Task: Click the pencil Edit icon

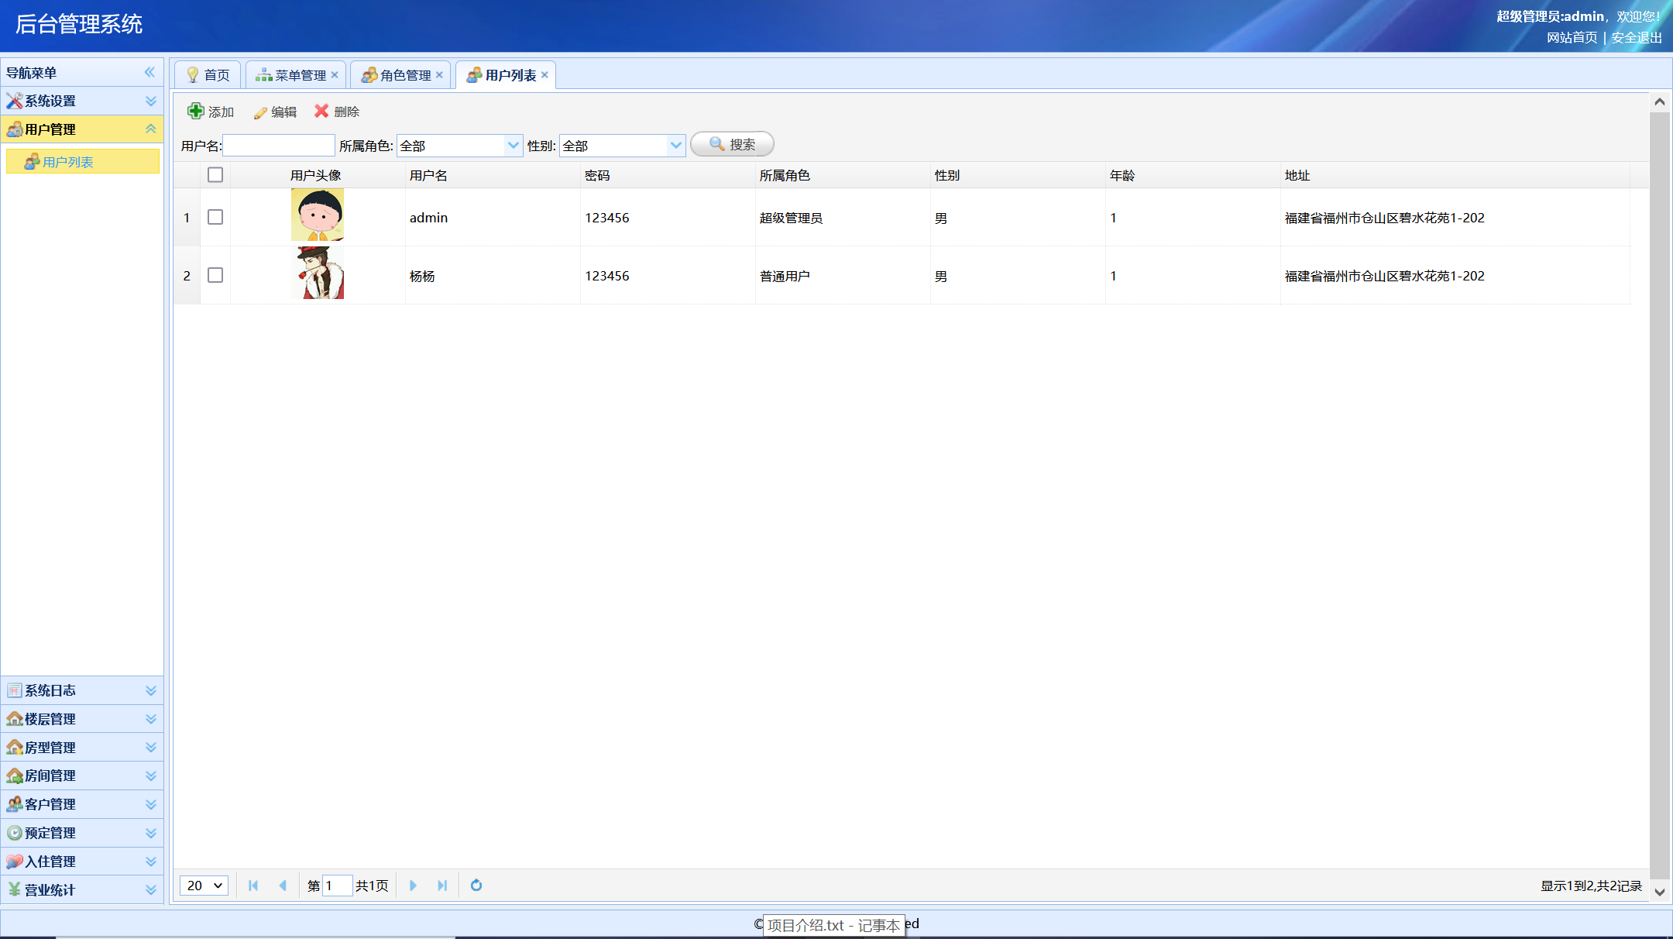Action: (x=260, y=112)
